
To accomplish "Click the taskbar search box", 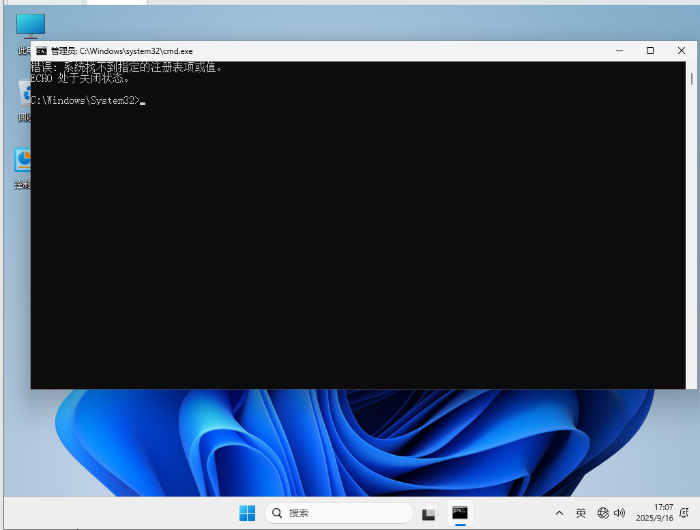I will point(339,513).
